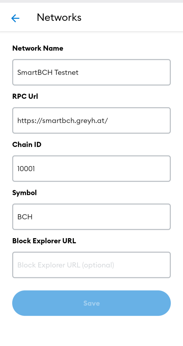Tap the https://smartbch.greyh.at/ address text
Image resolution: width=183 pixels, height=346 pixels.
(63, 121)
